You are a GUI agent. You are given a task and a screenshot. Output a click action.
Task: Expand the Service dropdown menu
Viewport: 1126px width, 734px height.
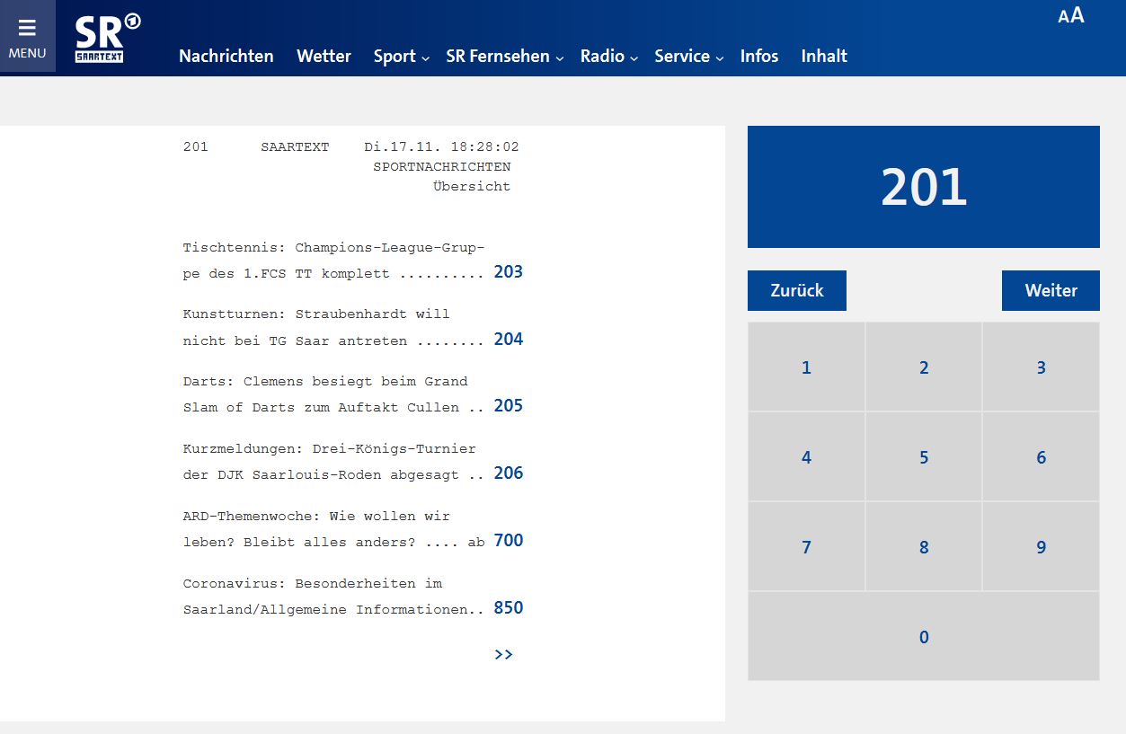coord(688,57)
